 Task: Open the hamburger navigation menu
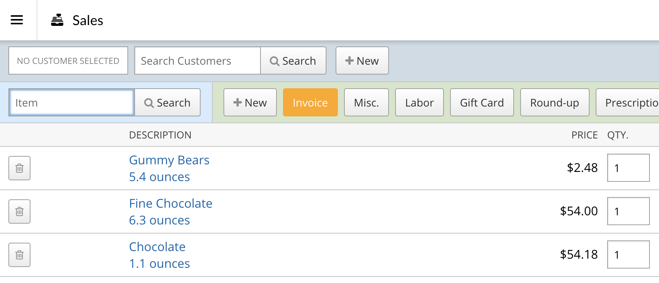(17, 20)
